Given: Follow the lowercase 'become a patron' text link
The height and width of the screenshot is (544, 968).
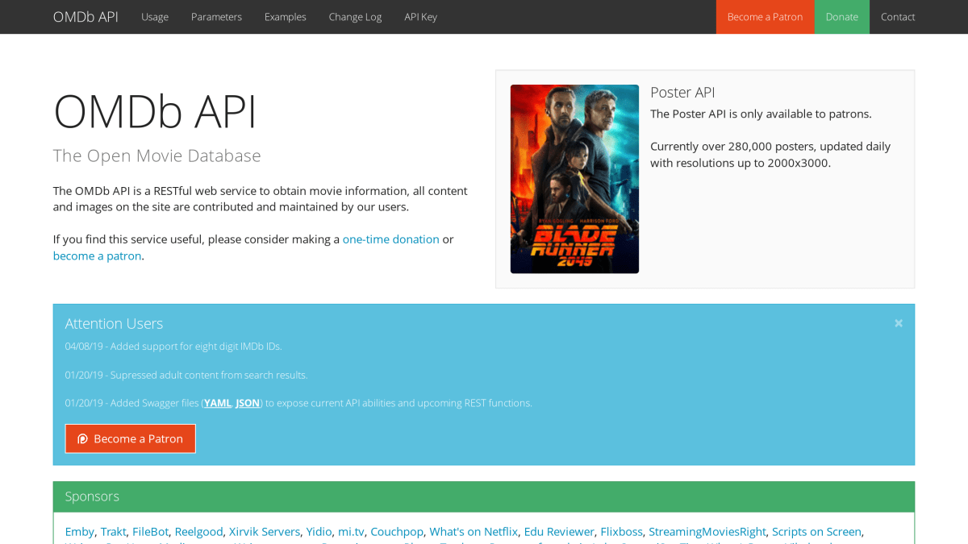Looking at the screenshot, I should click(97, 256).
